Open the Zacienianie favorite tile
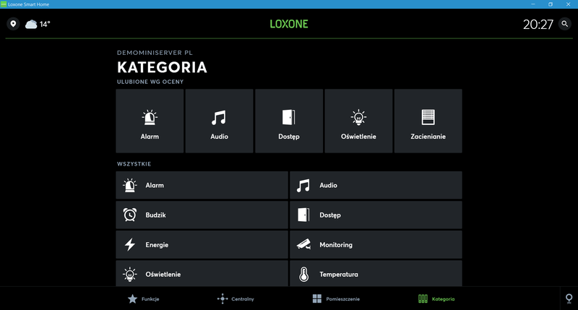 click(x=428, y=121)
